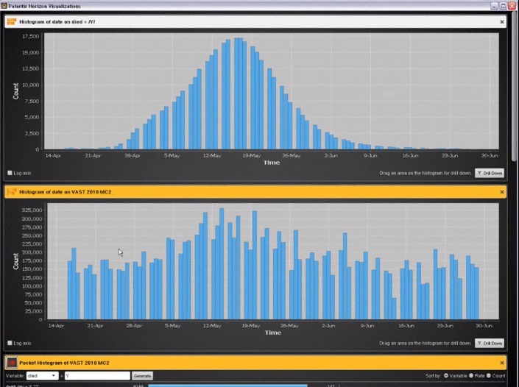Click the drill-down hint text in the died histogram panel

pos(426,173)
